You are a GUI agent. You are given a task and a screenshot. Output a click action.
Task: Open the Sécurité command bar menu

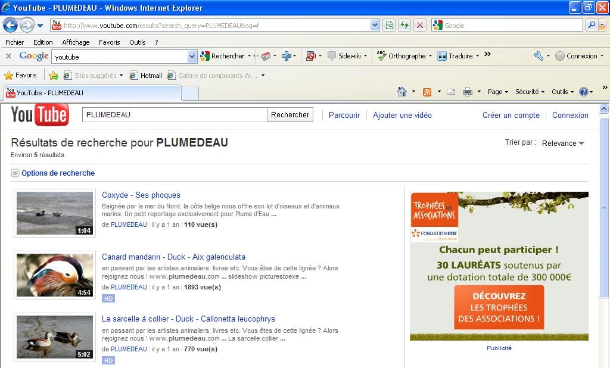coord(530,92)
